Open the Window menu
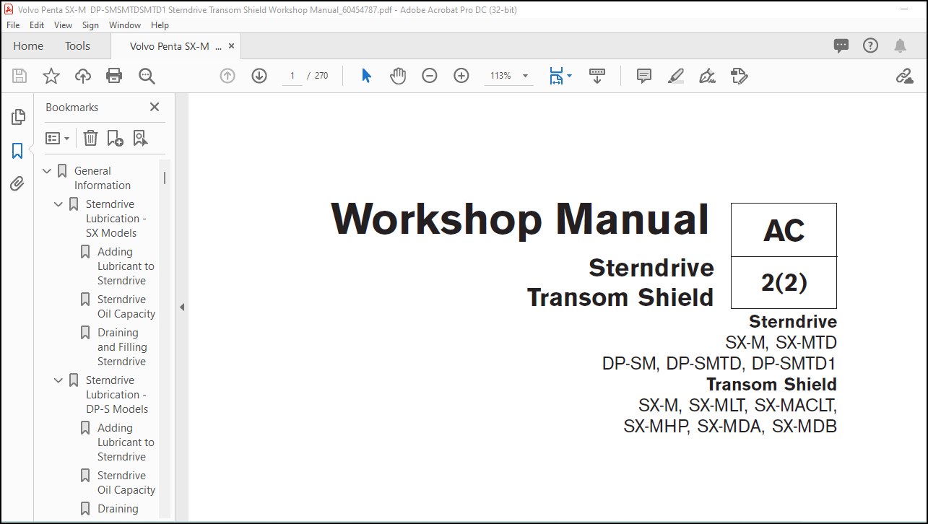This screenshot has width=928, height=524. 125,25
